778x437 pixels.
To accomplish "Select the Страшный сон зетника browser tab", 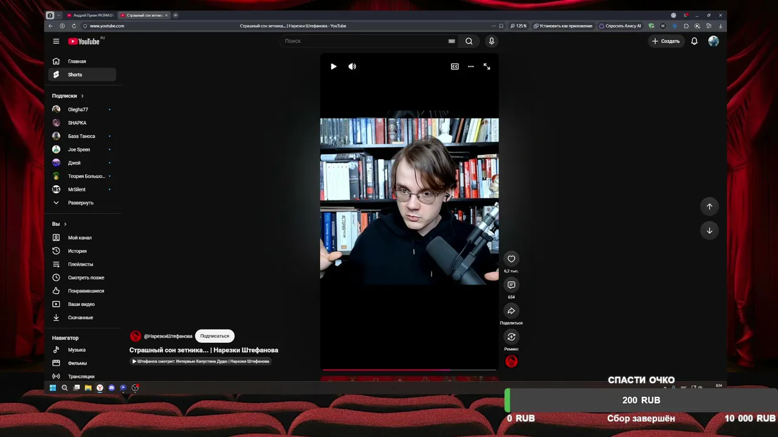I will click(x=143, y=15).
